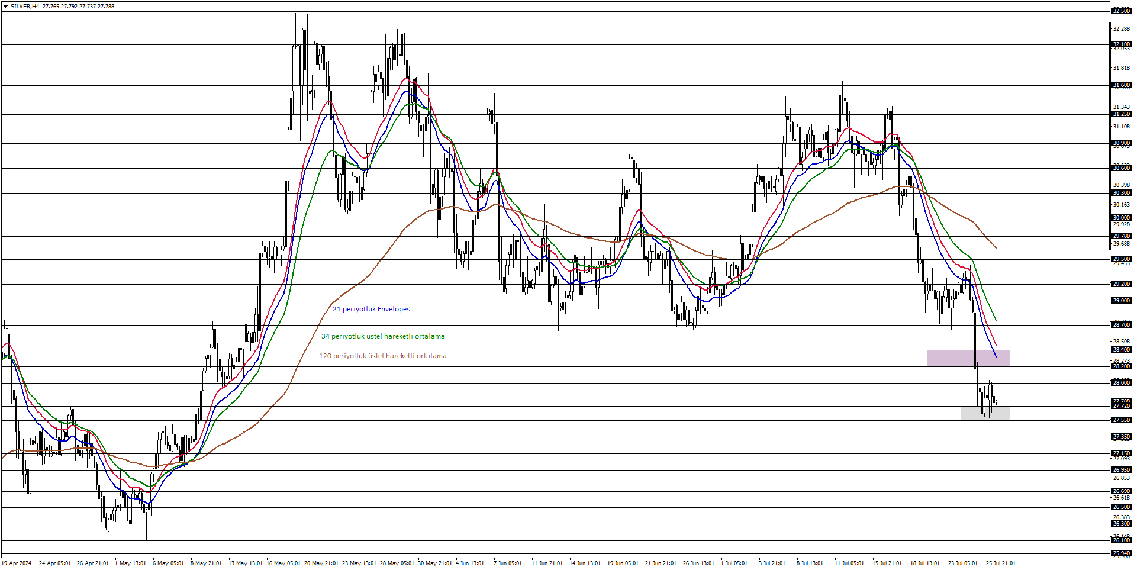Image resolution: width=1134 pixels, height=570 pixels.
Task: Click the 27.350 price level label
Action: pyautogui.click(x=1122, y=437)
